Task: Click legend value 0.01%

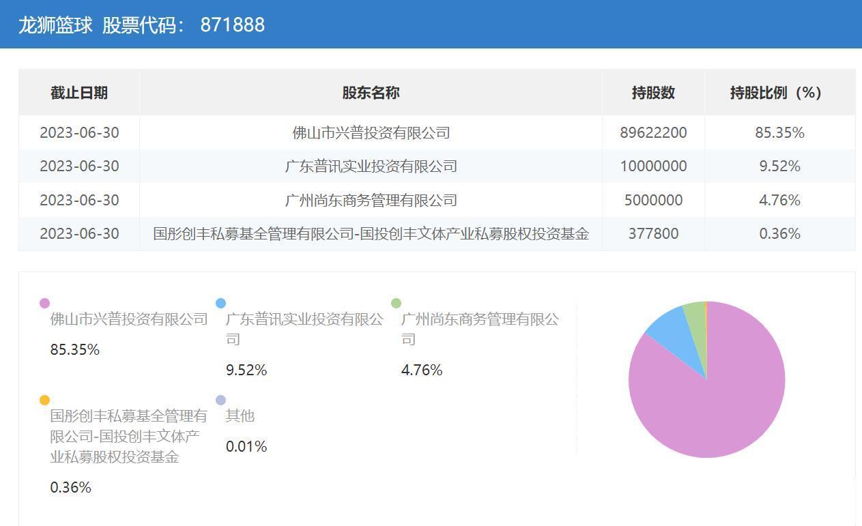Action: pos(246,447)
